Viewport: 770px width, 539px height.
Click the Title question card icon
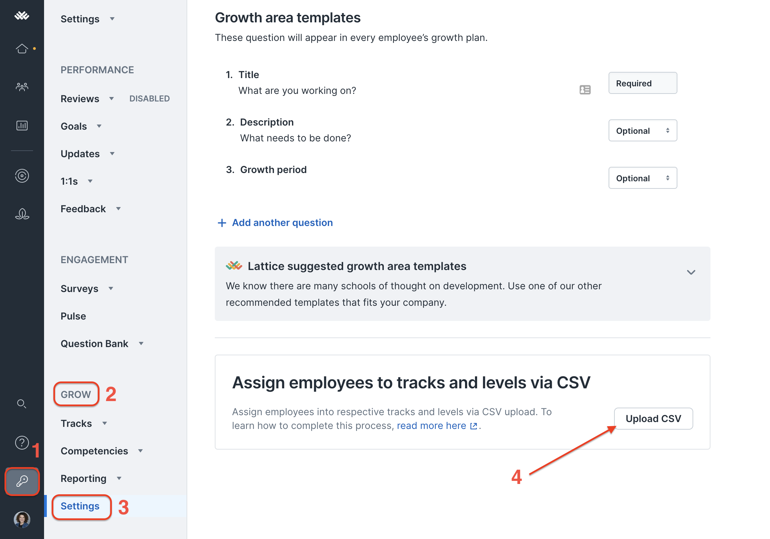pyautogui.click(x=585, y=90)
